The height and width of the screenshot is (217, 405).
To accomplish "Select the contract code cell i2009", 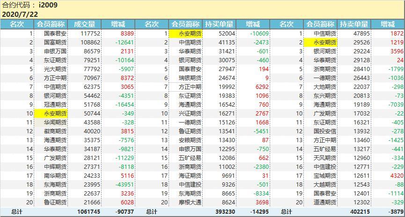I will [x=48, y=5].
